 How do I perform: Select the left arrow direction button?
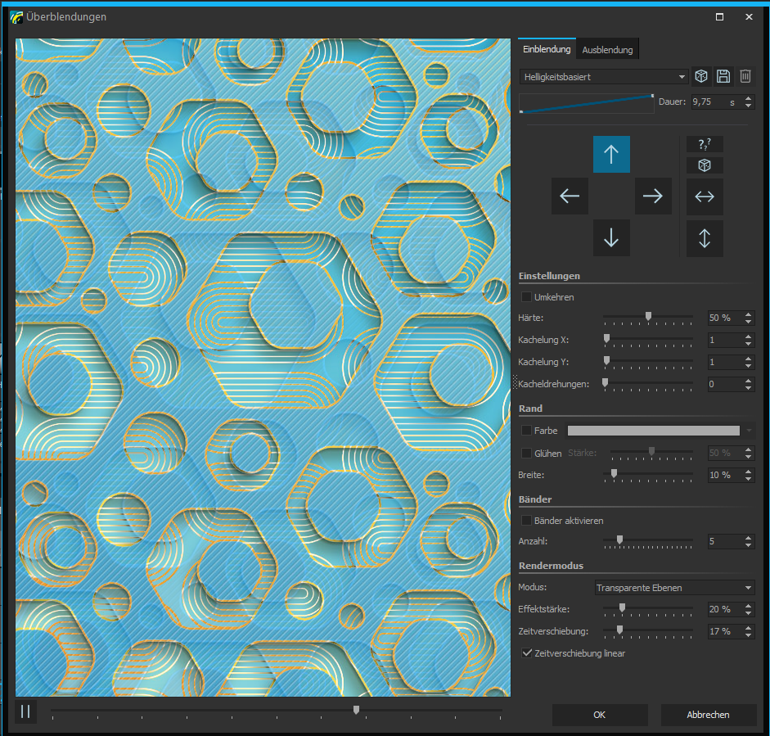click(x=570, y=196)
